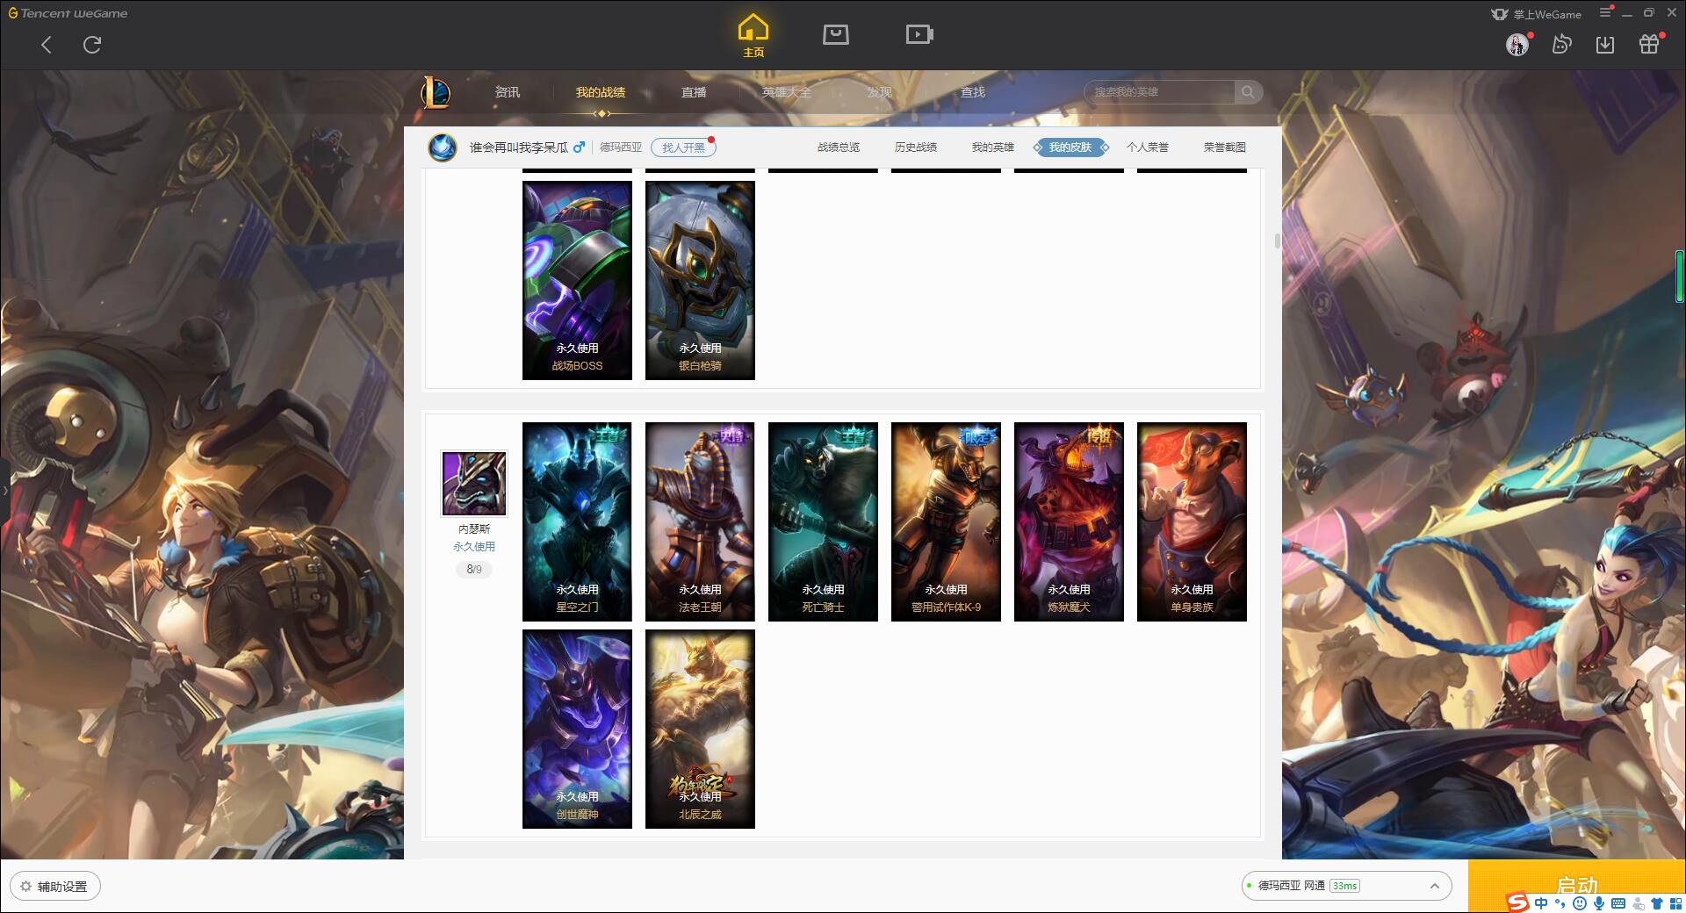Viewport: 1686px width, 913px height.
Task: Open the 北辰之威 skin card
Action: [x=700, y=729]
